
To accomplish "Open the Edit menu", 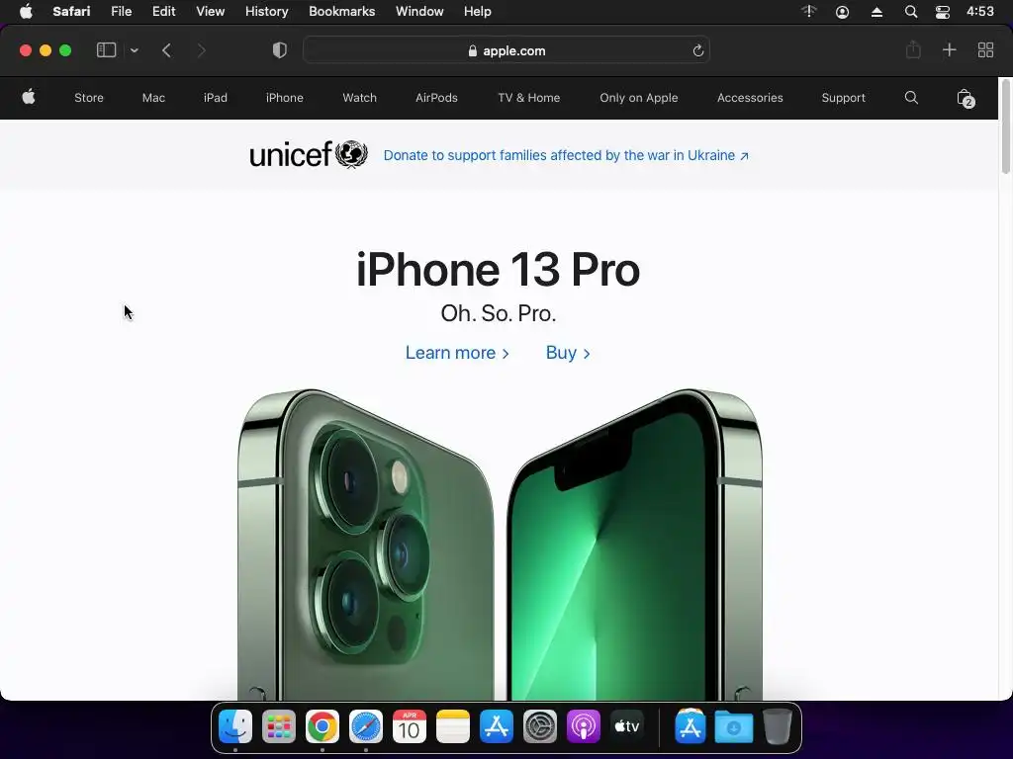I will tap(163, 12).
